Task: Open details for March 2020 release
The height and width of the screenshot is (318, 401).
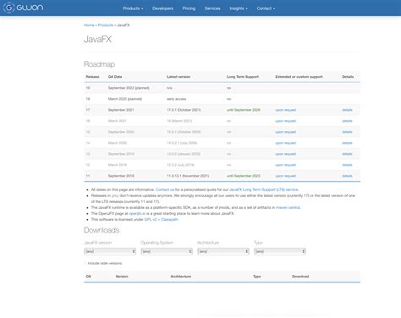Action: (x=347, y=143)
